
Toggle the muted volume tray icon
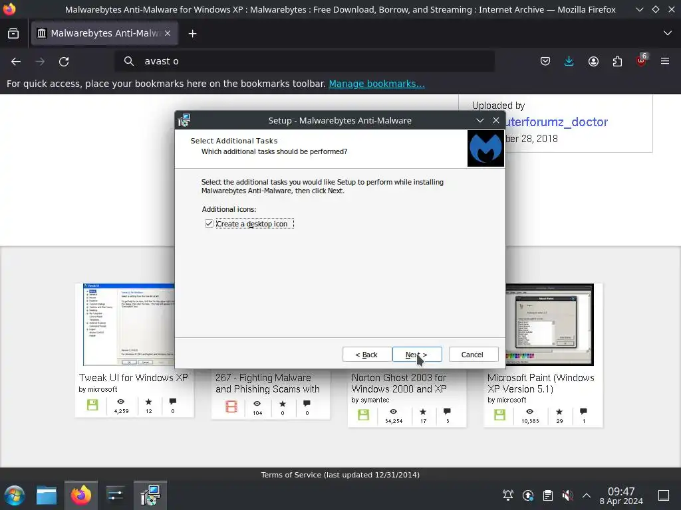coord(567,495)
